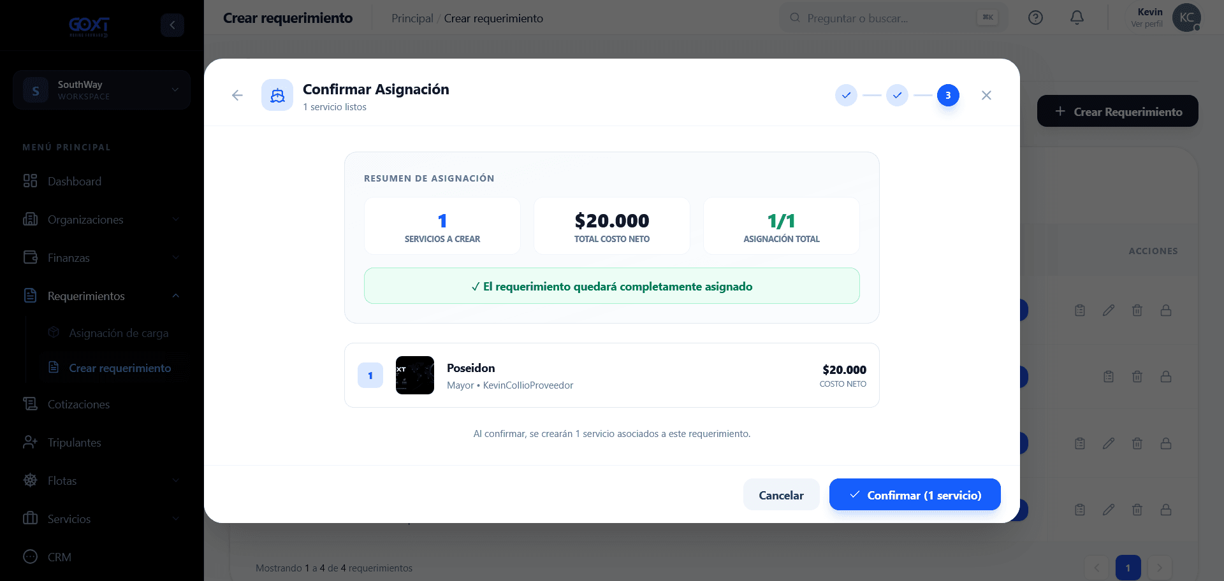The height and width of the screenshot is (581, 1224).
Task: Expand the Organizaciones submenu chevron
Action: (175, 219)
